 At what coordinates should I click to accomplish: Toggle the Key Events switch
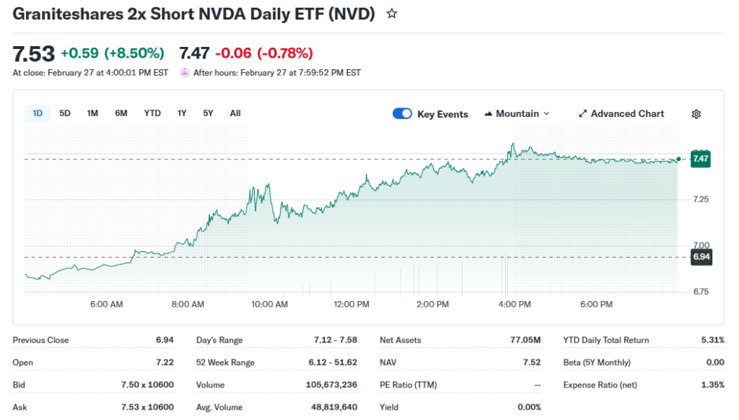click(x=402, y=113)
